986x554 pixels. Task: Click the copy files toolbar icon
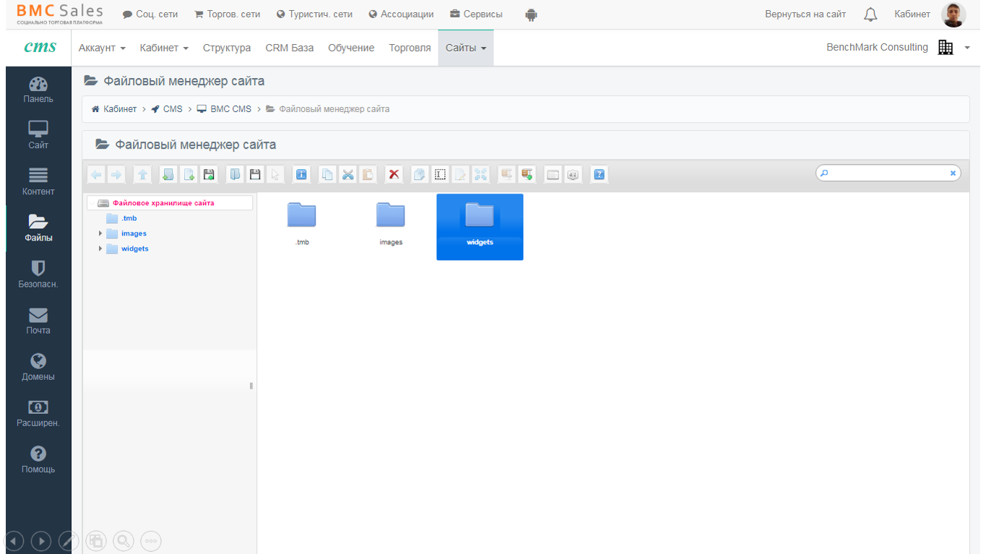327,174
